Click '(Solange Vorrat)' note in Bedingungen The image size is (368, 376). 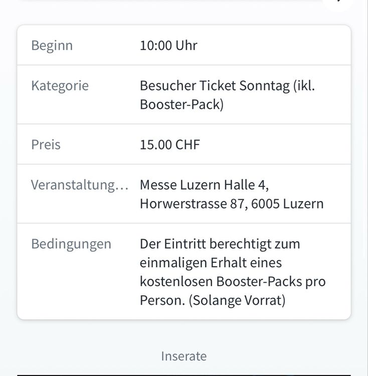237,300
